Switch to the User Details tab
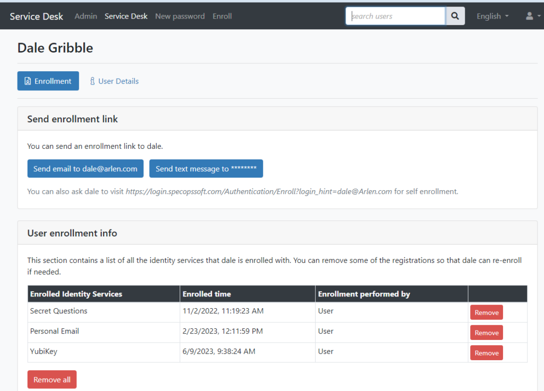This screenshot has height=391, width=544. click(x=114, y=81)
